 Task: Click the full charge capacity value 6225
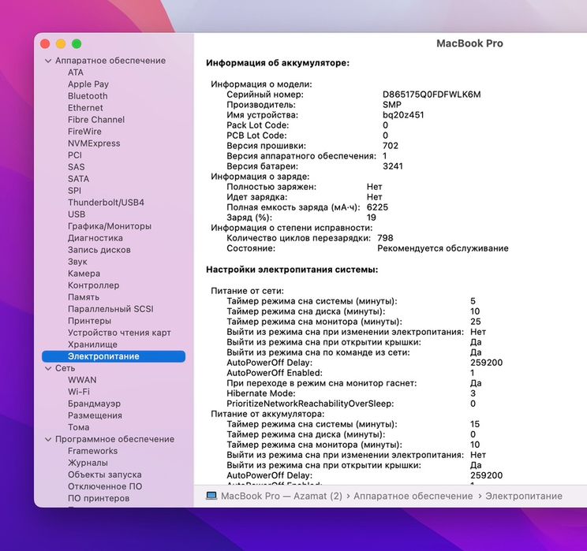pyautogui.click(x=377, y=207)
